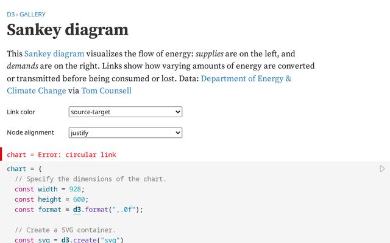
Task: Click the "Specify the dimensions" code comment
Action: pos(90,179)
